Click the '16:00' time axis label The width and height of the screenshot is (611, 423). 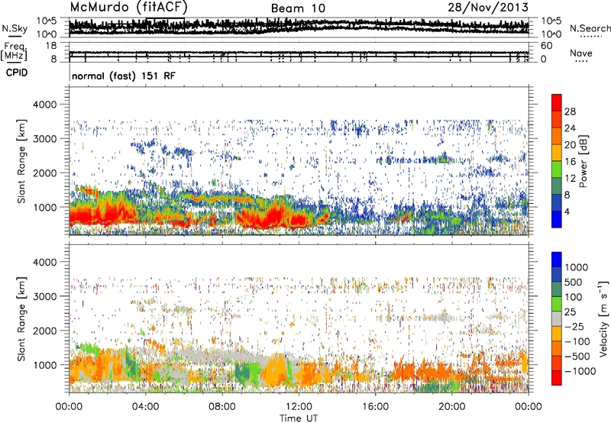pyautogui.click(x=375, y=407)
